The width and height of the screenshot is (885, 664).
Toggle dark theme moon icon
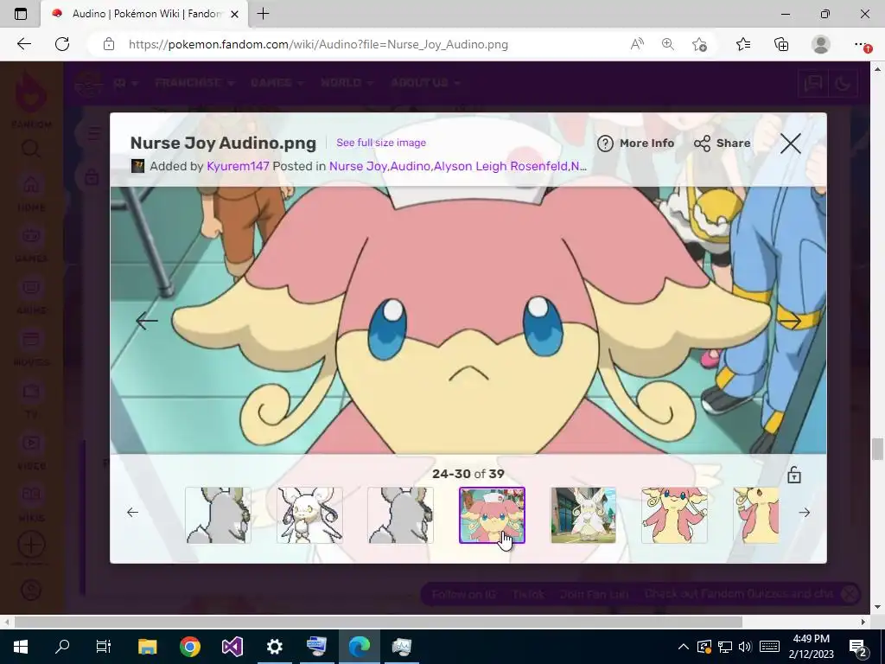click(843, 84)
